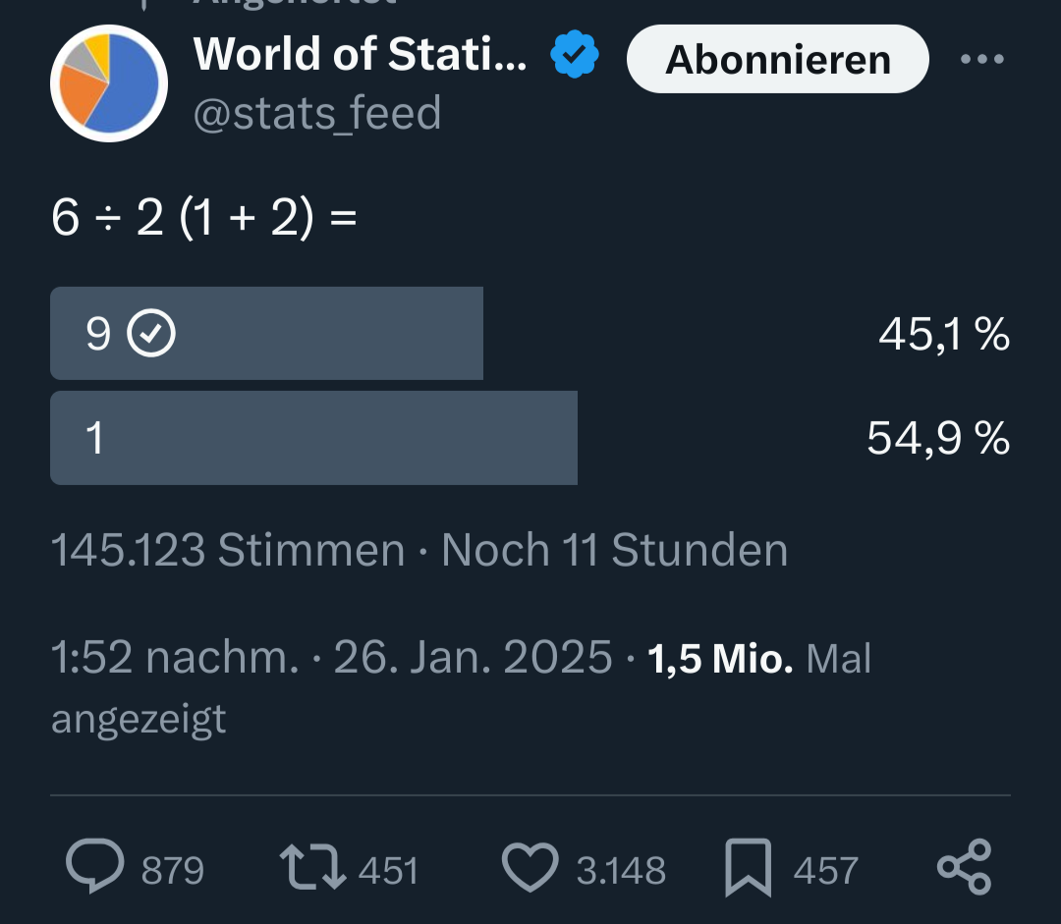This screenshot has height=924, width=1061.
Task: Click the 145.123 Stimmen vote count
Action: point(227,550)
